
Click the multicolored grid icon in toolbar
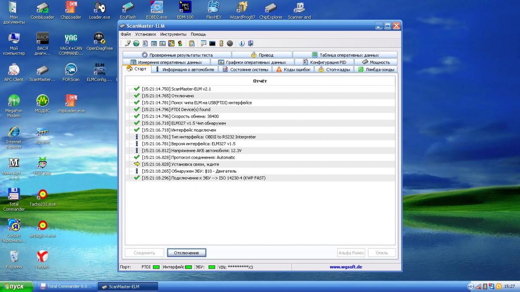pyautogui.click(x=171, y=43)
